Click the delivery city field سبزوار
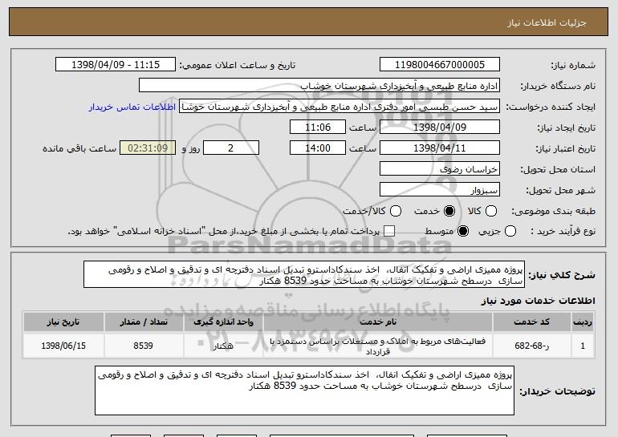 [440, 190]
